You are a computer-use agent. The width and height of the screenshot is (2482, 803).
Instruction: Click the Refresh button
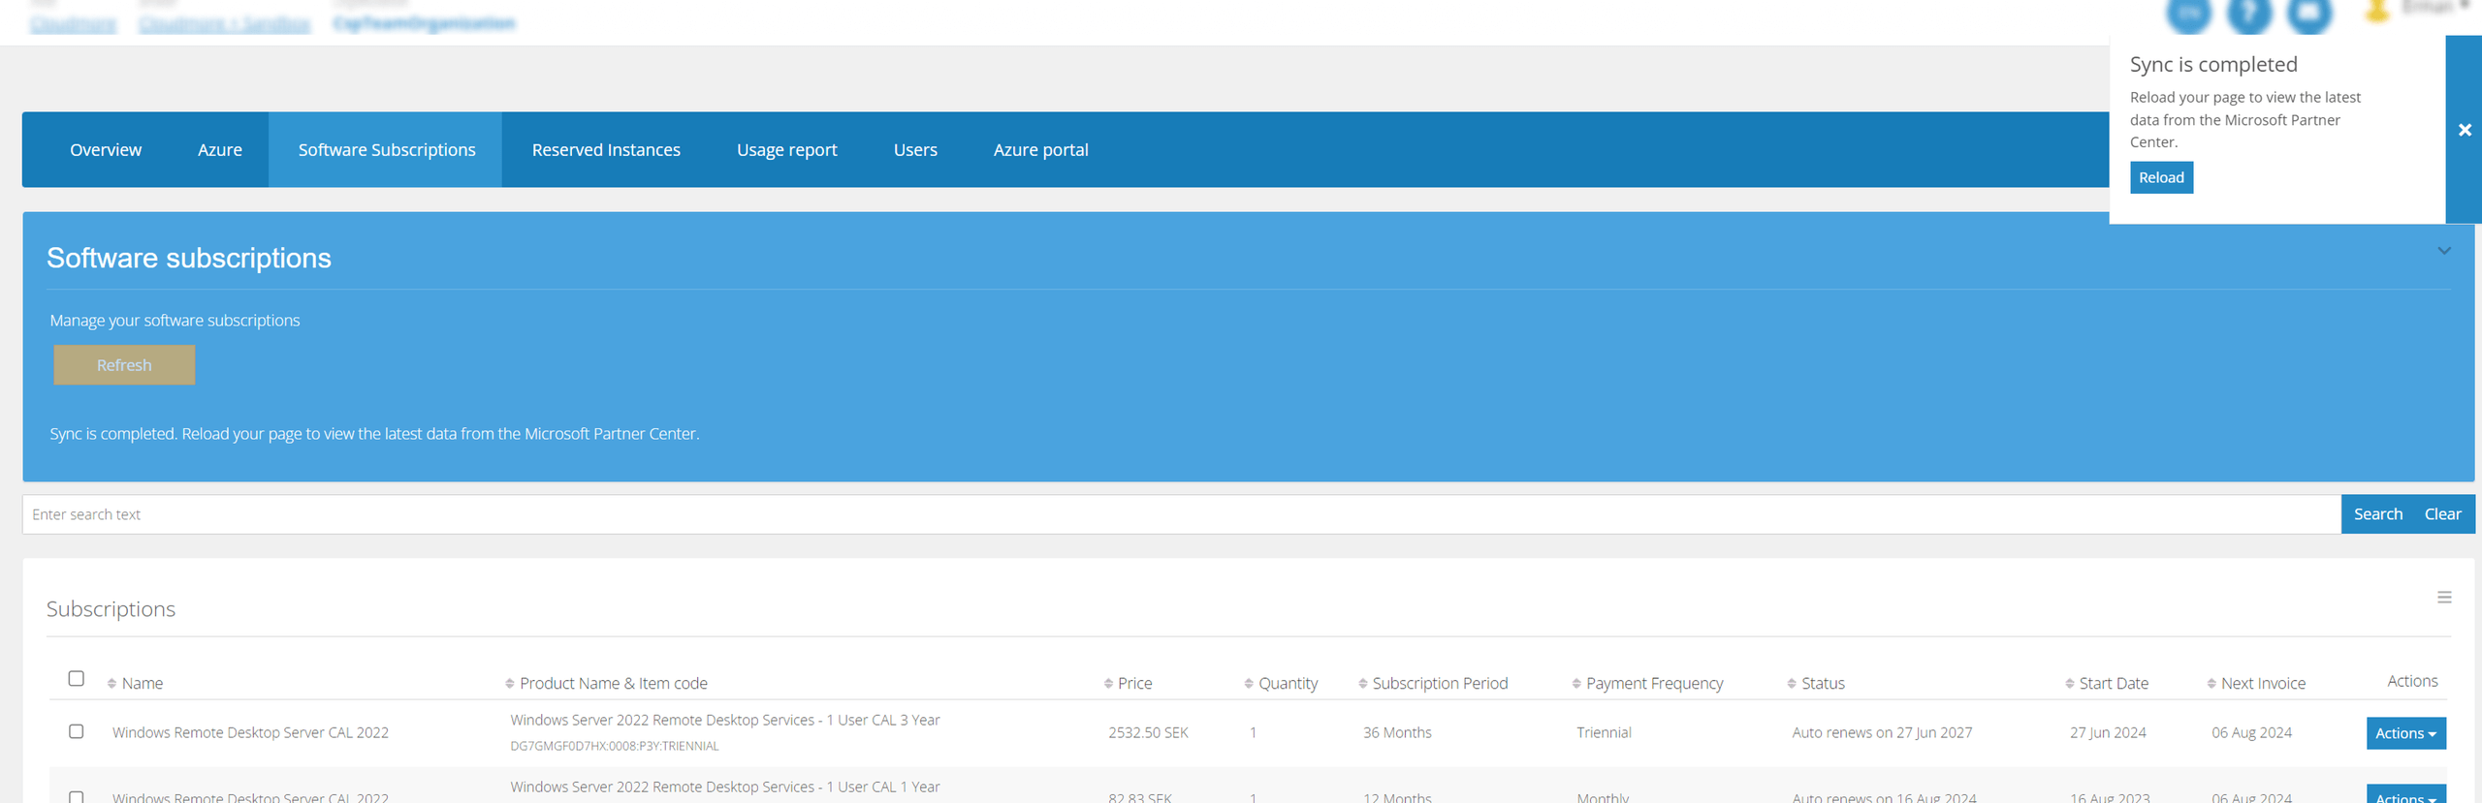[124, 365]
